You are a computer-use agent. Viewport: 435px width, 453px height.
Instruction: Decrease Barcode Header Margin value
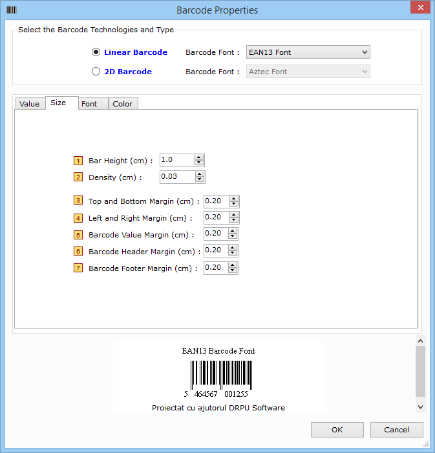tap(233, 253)
